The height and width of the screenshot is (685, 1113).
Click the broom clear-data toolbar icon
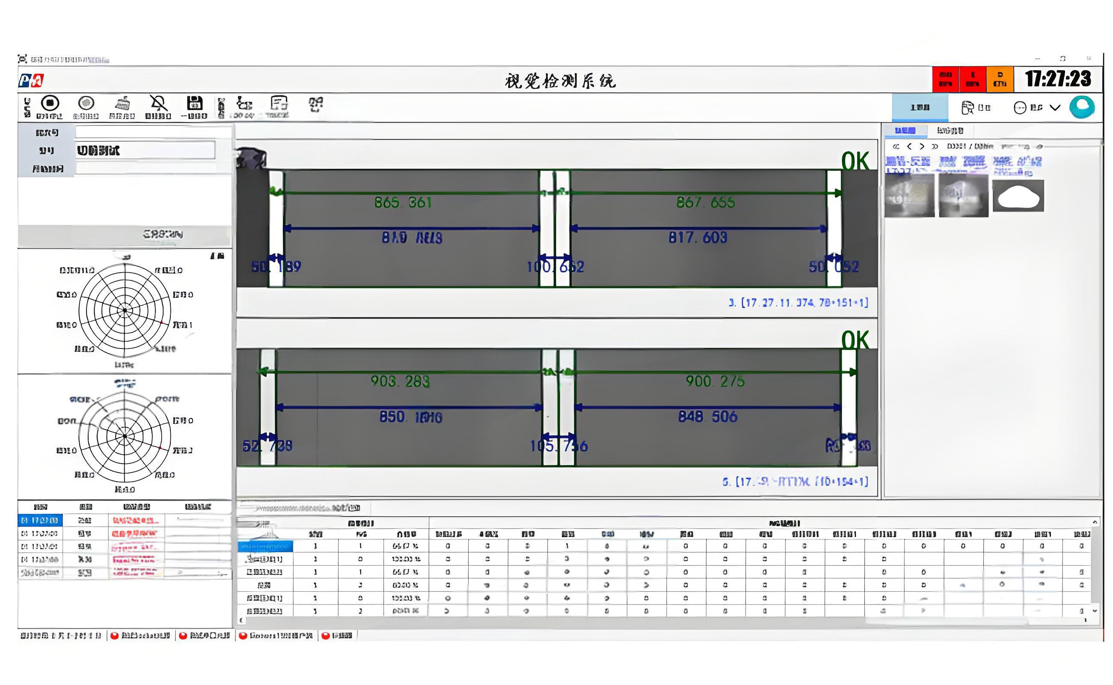[x=122, y=104]
